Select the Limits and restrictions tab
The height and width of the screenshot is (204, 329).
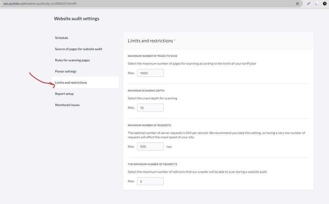pos(71,82)
